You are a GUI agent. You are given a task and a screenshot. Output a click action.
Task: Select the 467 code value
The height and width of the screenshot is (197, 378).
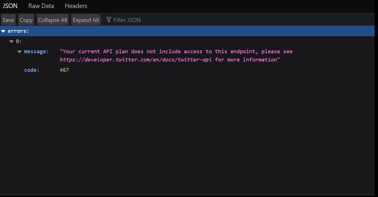[64, 70]
